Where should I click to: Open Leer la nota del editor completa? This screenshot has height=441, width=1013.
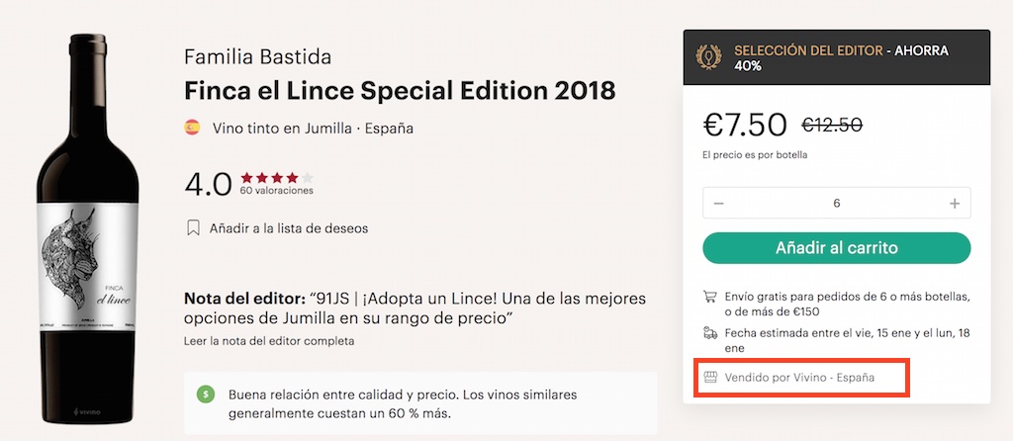tap(269, 341)
